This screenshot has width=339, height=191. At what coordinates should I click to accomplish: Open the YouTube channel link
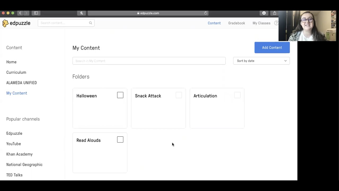(x=14, y=144)
